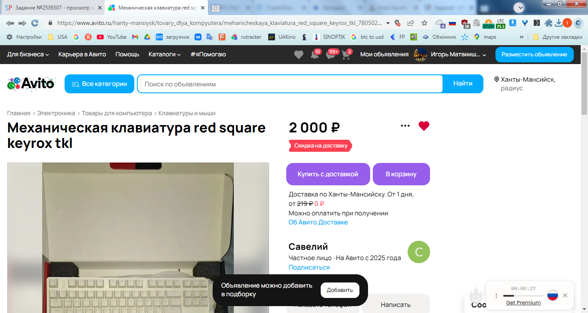Open the Bitcoin price extension icon
Viewport: 588px width, 313px height.
point(488,23)
